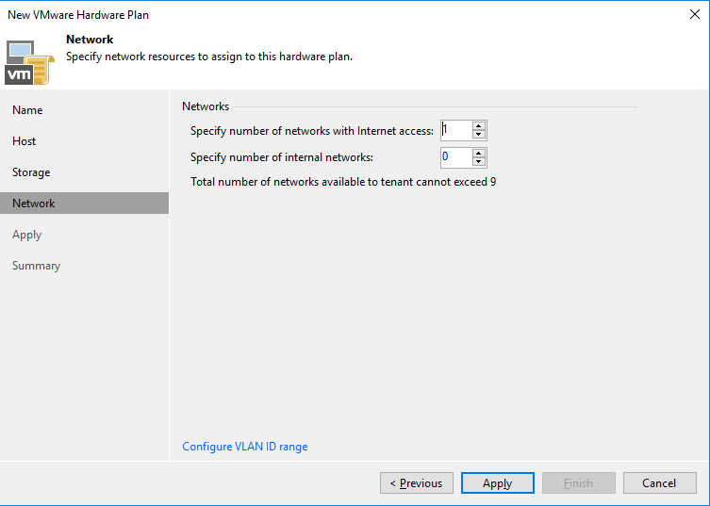Cancel the hardware plan wizard

point(660,483)
